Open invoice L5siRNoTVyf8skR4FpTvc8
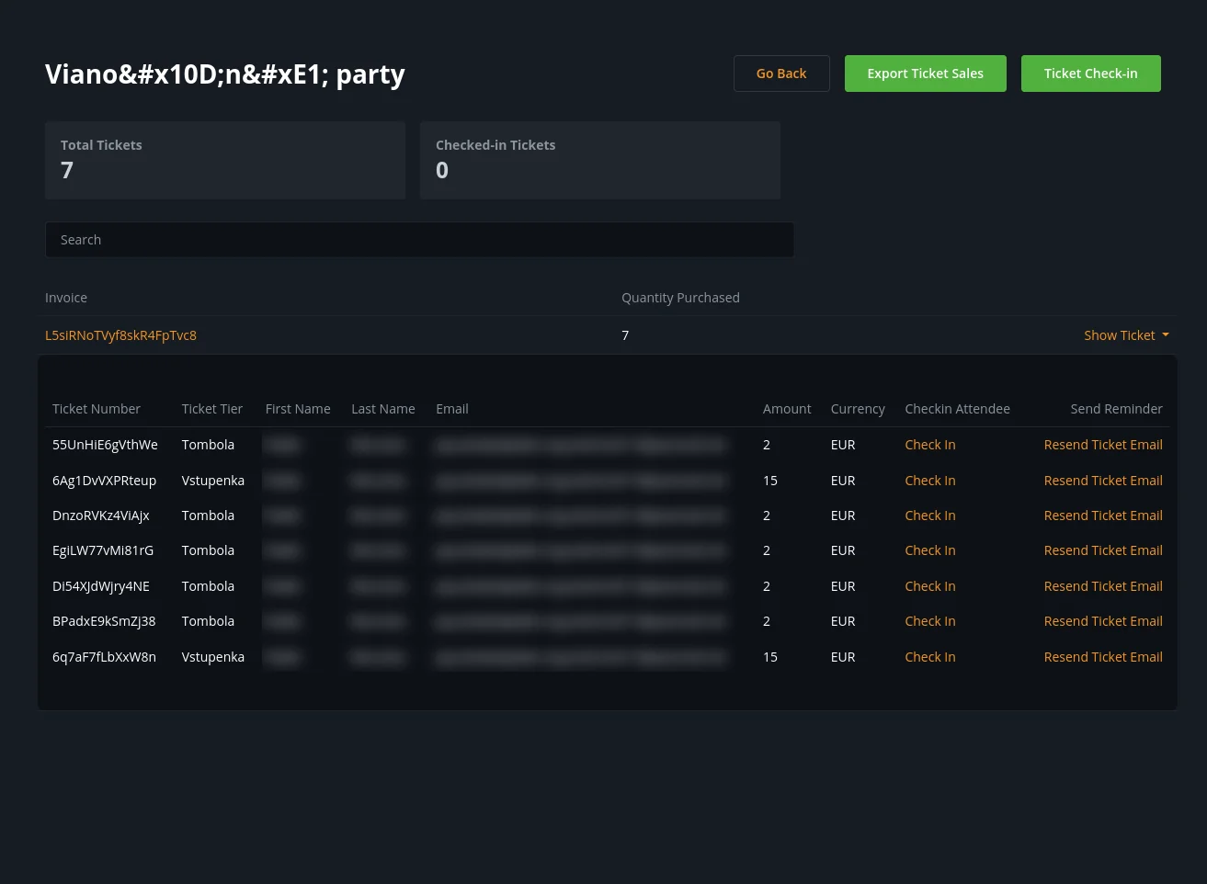This screenshot has width=1207, height=884. tap(120, 335)
